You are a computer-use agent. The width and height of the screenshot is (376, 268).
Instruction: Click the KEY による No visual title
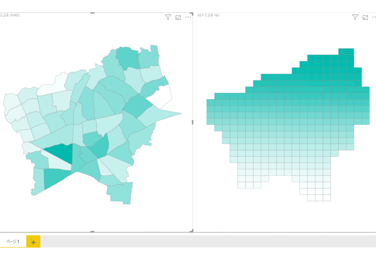pyautogui.click(x=208, y=15)
